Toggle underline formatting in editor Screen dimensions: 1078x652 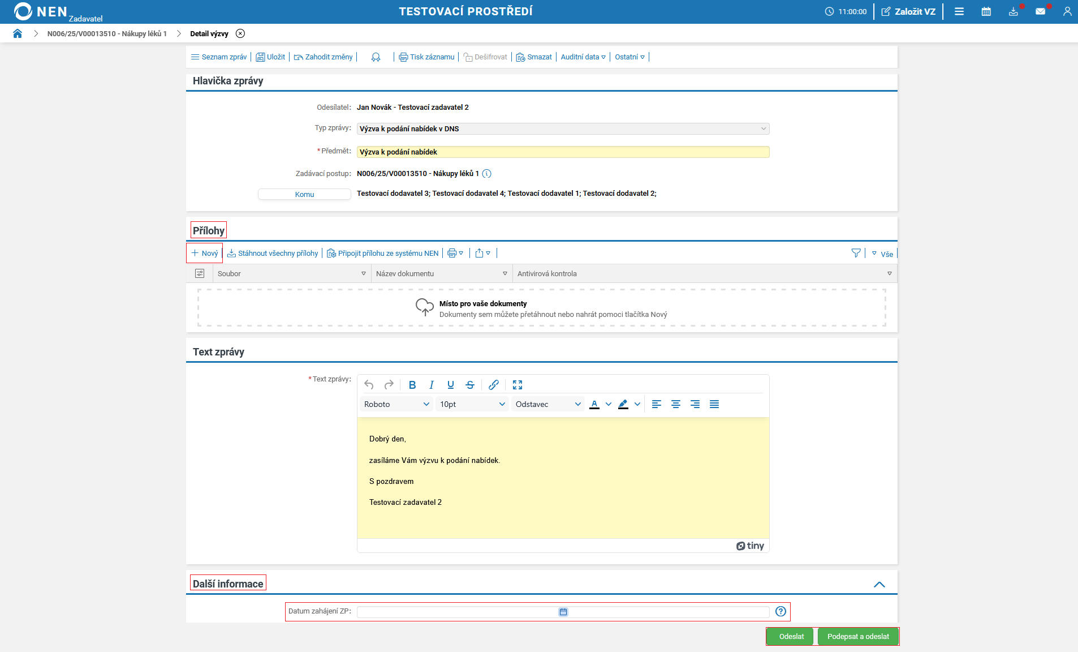[451, 385]
